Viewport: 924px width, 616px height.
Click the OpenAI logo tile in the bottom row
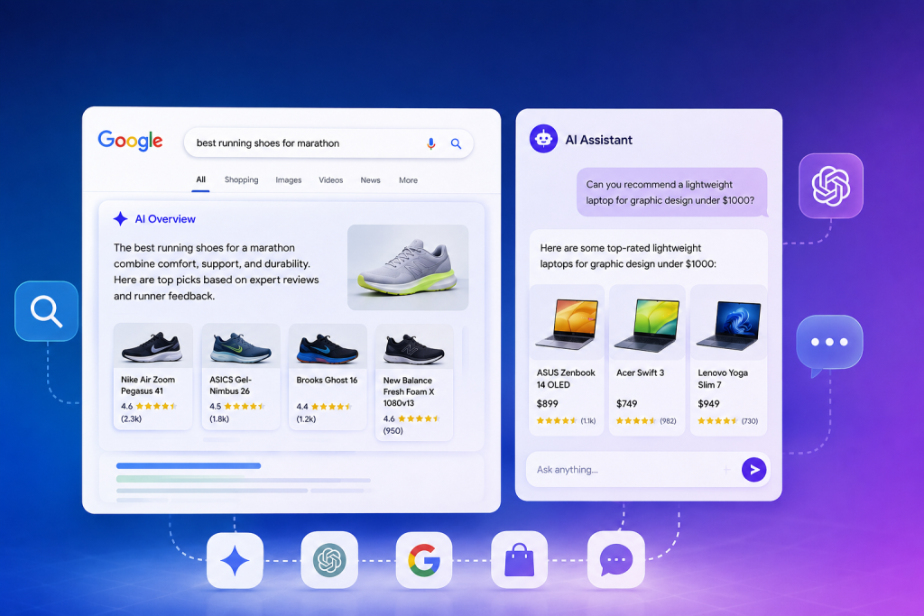(x=329, y=560)
